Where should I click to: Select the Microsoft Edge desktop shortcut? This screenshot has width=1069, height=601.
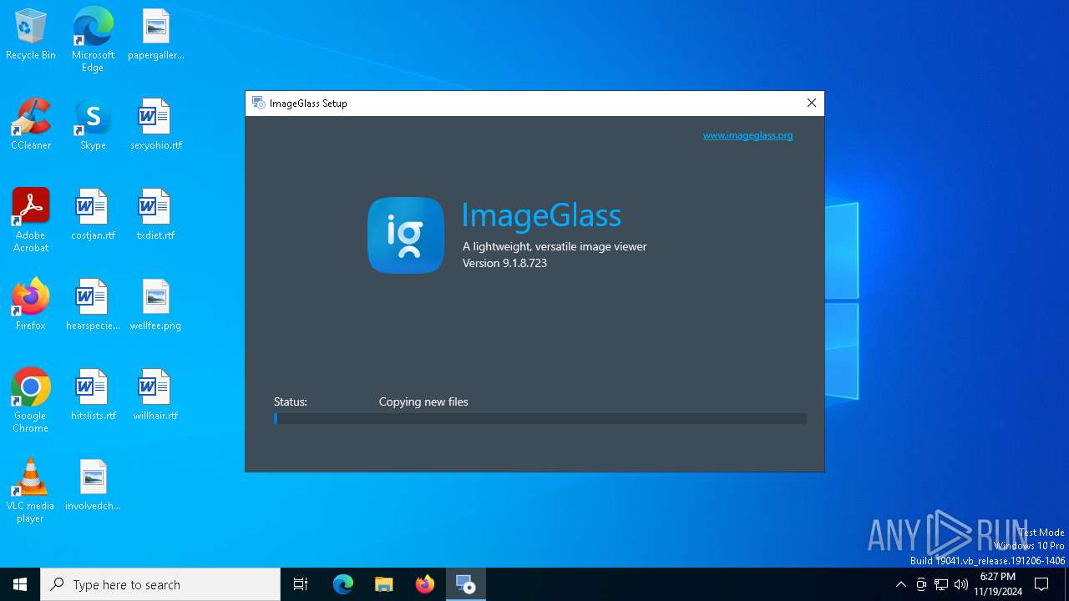[93, 40]
